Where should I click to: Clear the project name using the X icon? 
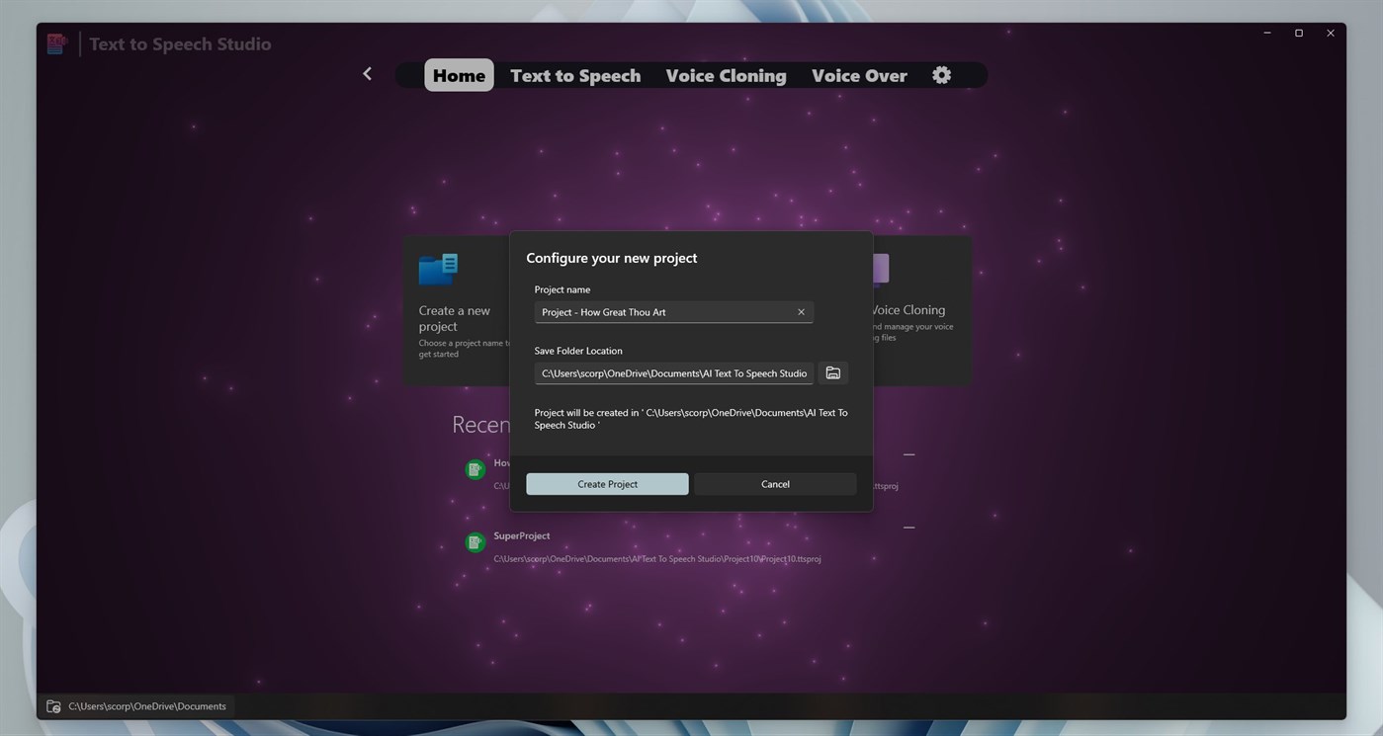coord(800,311)
